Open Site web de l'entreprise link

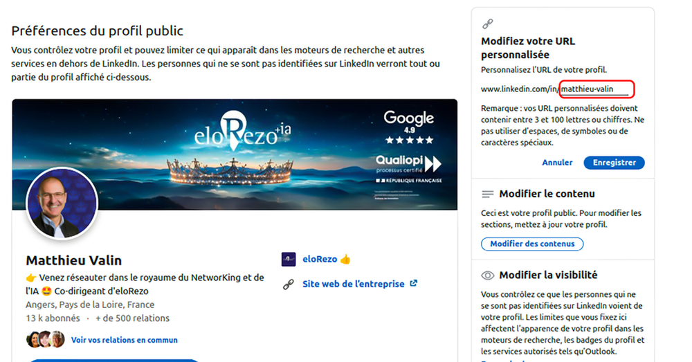point(353,284)
